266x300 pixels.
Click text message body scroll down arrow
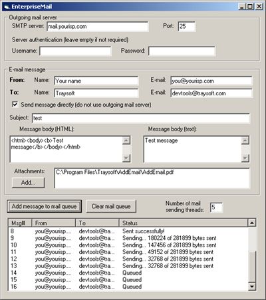[245, 158]
